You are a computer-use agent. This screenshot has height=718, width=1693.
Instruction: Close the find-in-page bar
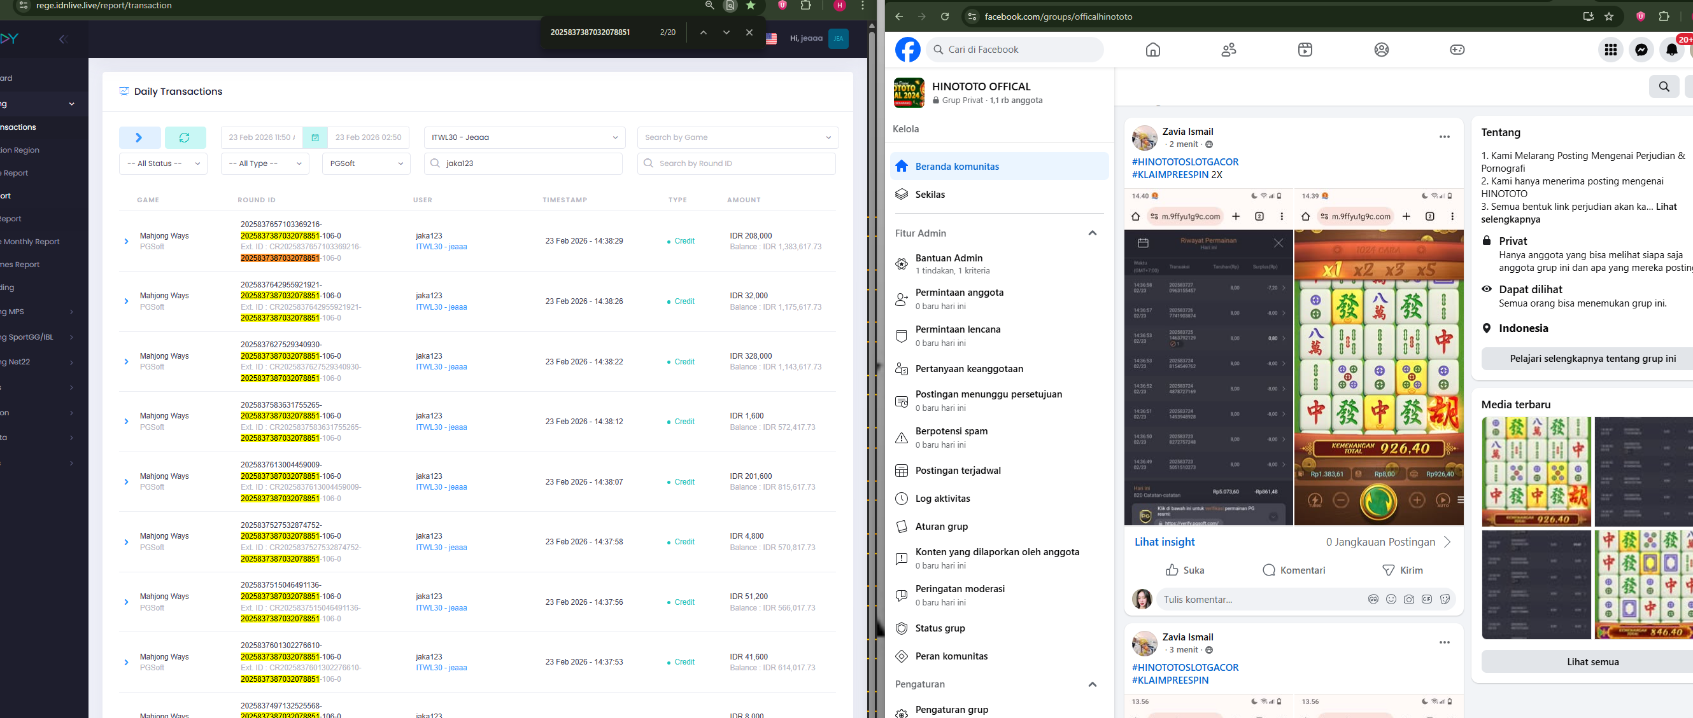click(749, 32)
